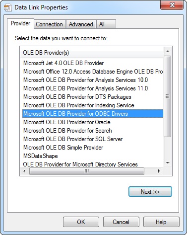Click the list's scroll up arrow
This screenshot has height=235, width=187.
168,51
